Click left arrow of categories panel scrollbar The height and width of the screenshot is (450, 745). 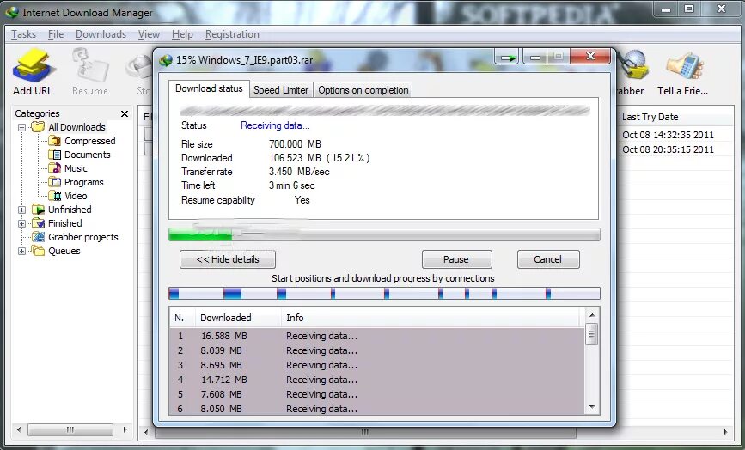pyautogui.click(x=19, y=429)
